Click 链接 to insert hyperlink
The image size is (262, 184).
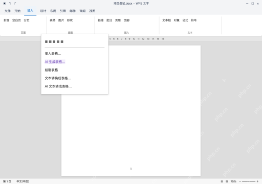click(x=101, y=20)
